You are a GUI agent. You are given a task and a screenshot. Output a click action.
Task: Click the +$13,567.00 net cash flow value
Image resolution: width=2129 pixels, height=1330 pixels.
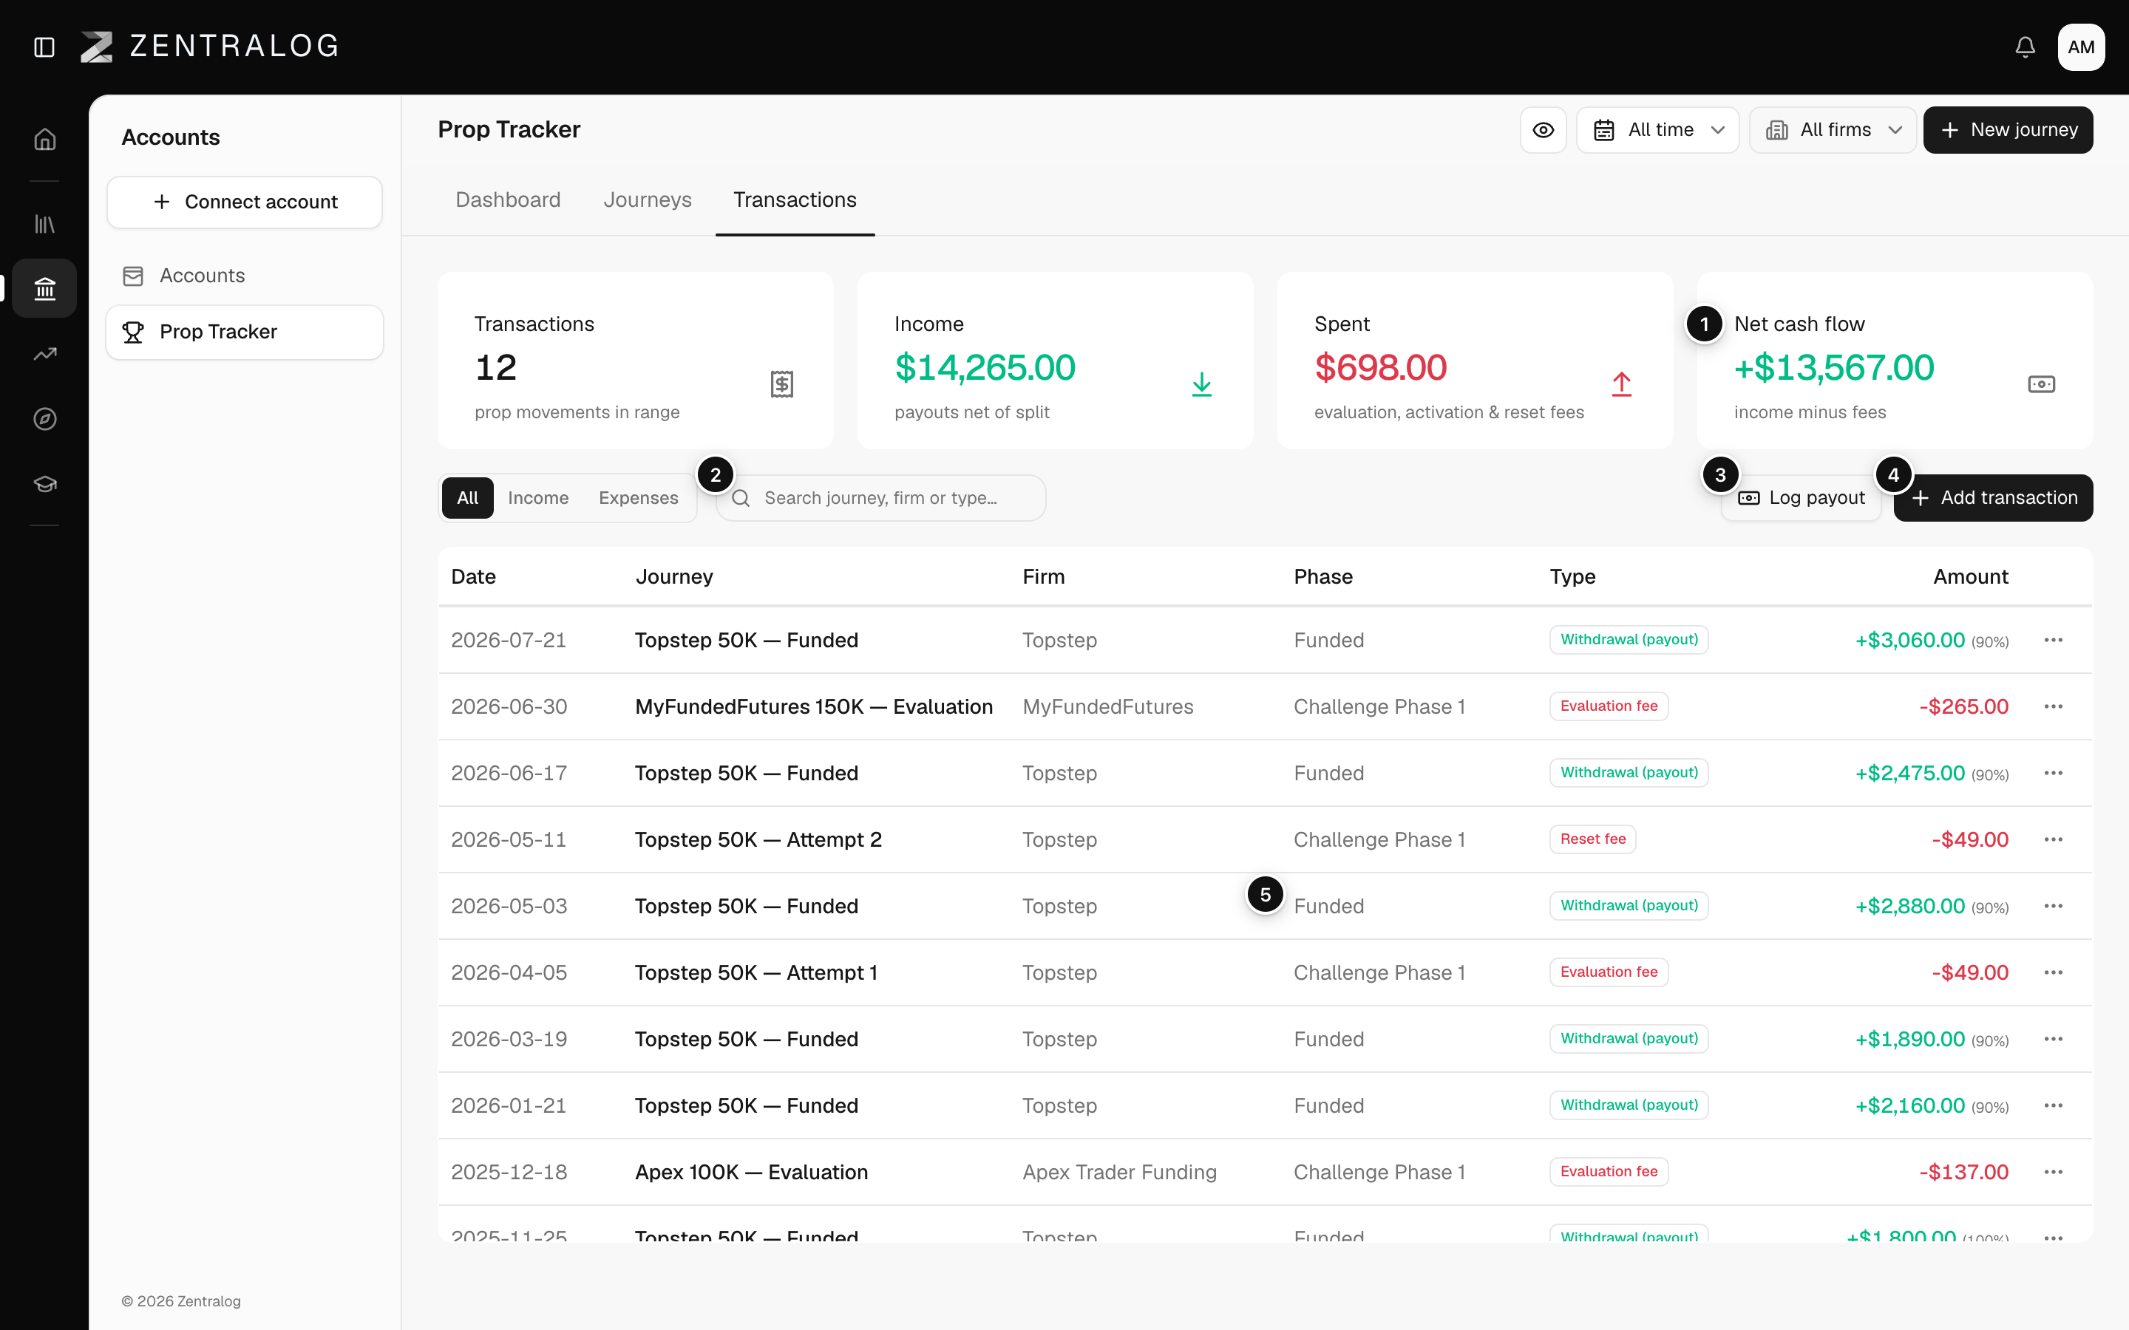tap(1833, 368)
